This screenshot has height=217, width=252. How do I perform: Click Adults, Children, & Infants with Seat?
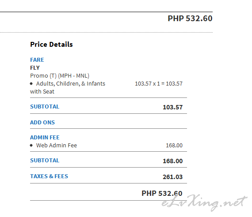pyautogui.click(x=68, y=88)
